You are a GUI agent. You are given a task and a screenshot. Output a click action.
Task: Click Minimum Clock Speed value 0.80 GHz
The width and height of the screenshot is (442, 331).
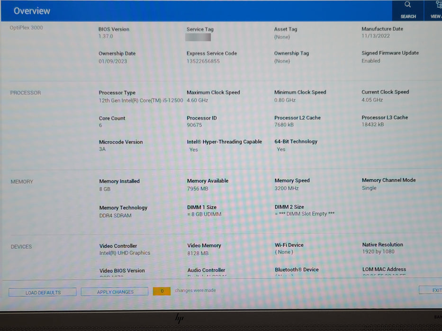(285, 100)
